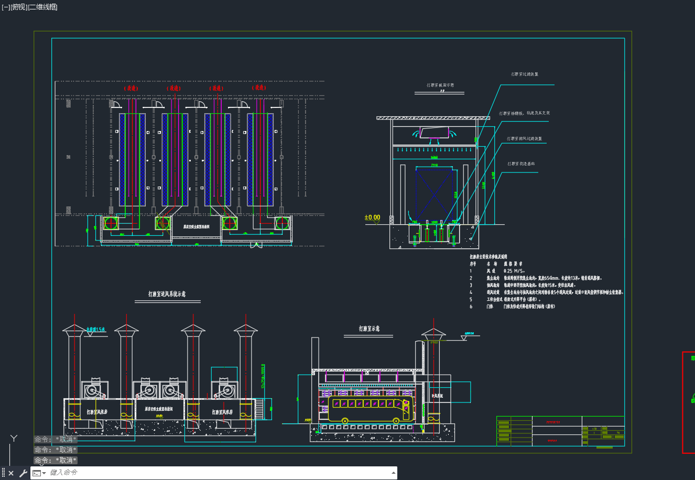Click the bottom 命令: *取消* history line
The image size is (695, 480).
tap(56, 460)
